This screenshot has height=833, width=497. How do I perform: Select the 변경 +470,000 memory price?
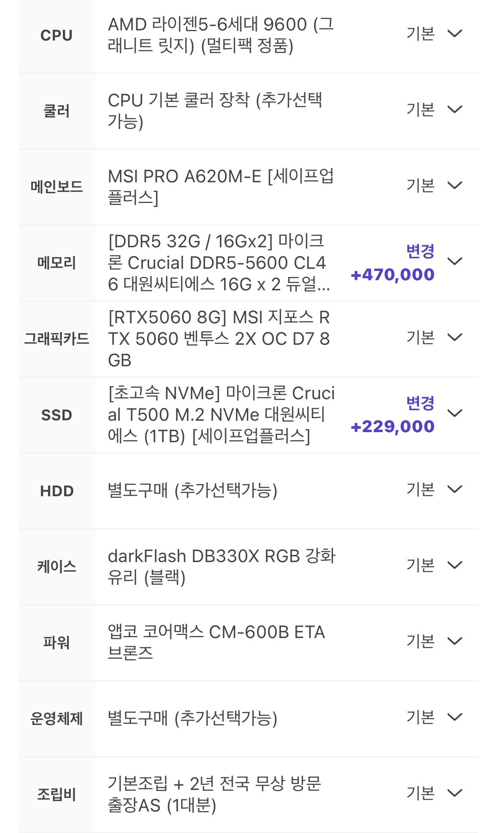pos(392,263)
